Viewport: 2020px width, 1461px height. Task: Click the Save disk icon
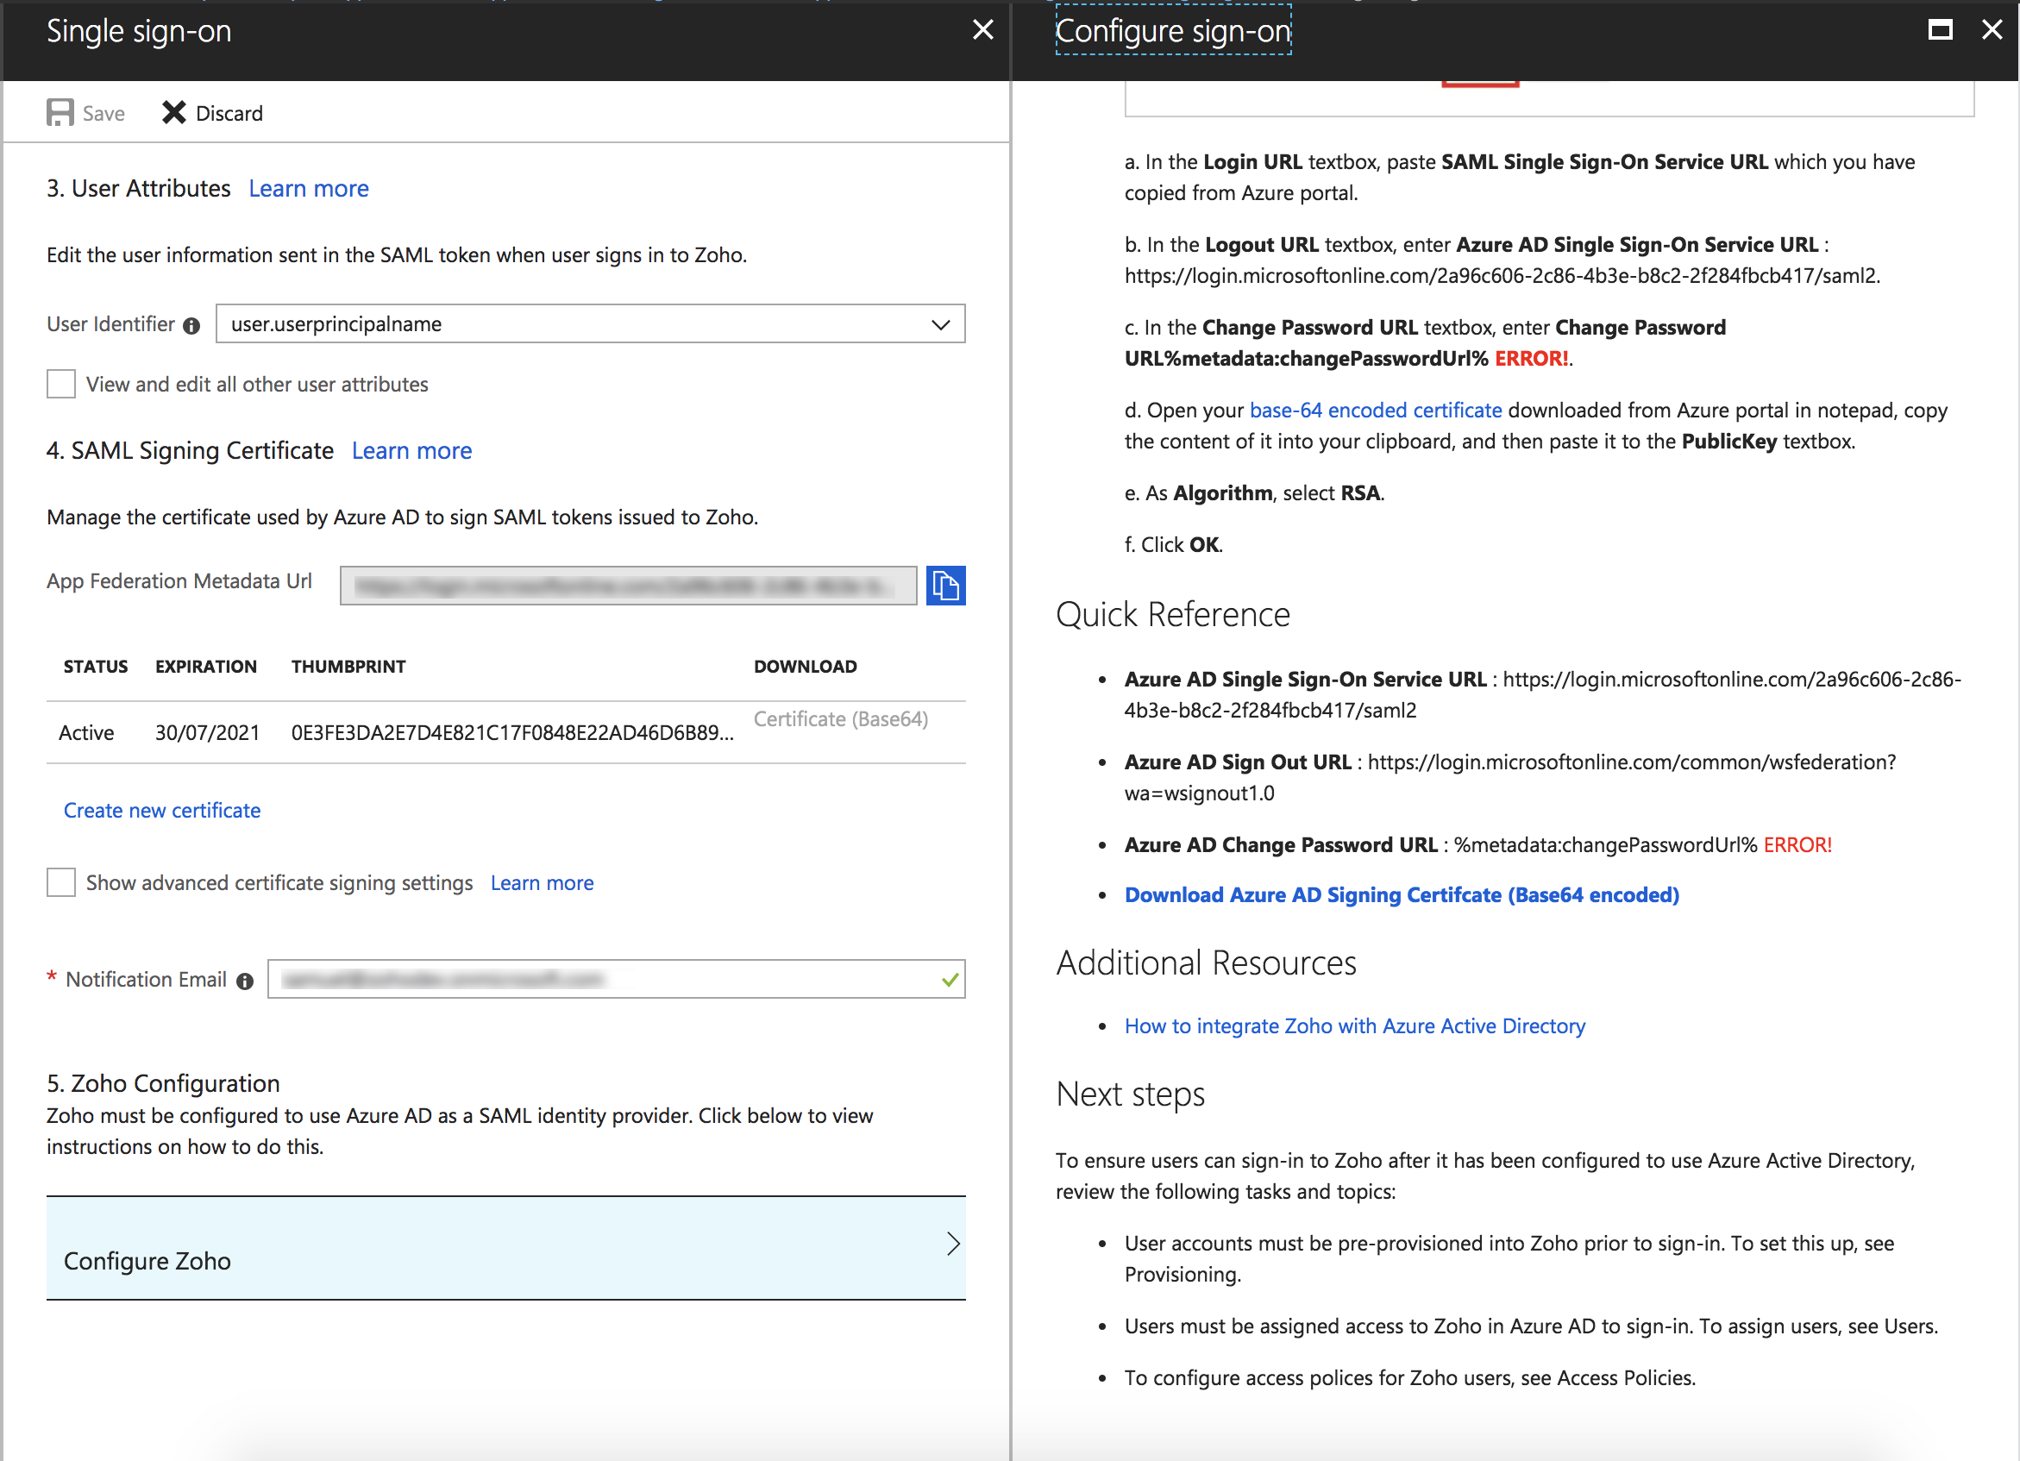point(60,113)
